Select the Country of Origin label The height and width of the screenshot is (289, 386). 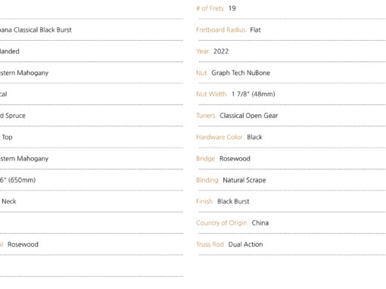click(x=222, y=223)
